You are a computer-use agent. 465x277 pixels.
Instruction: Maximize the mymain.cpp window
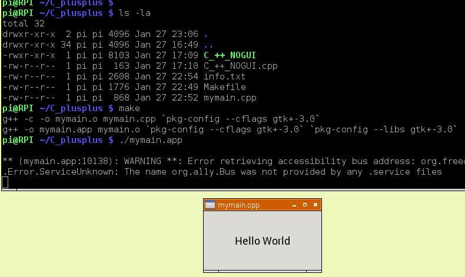pyautogui.click(x=305, y=205)
